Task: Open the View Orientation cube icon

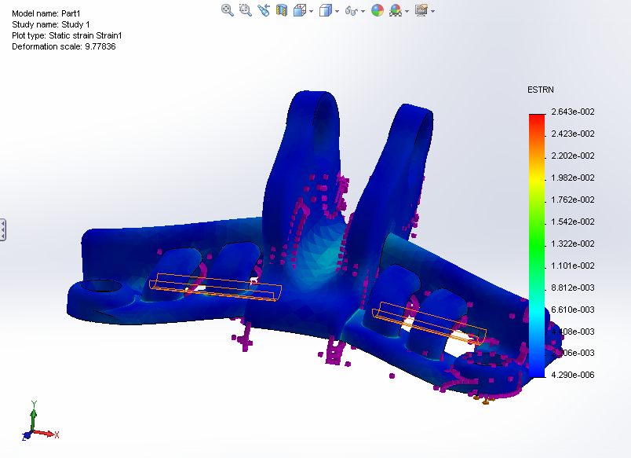Action: click(298, 10)
